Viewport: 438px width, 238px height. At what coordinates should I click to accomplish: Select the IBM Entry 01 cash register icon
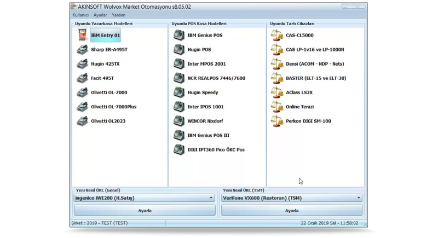click(82, 35)
